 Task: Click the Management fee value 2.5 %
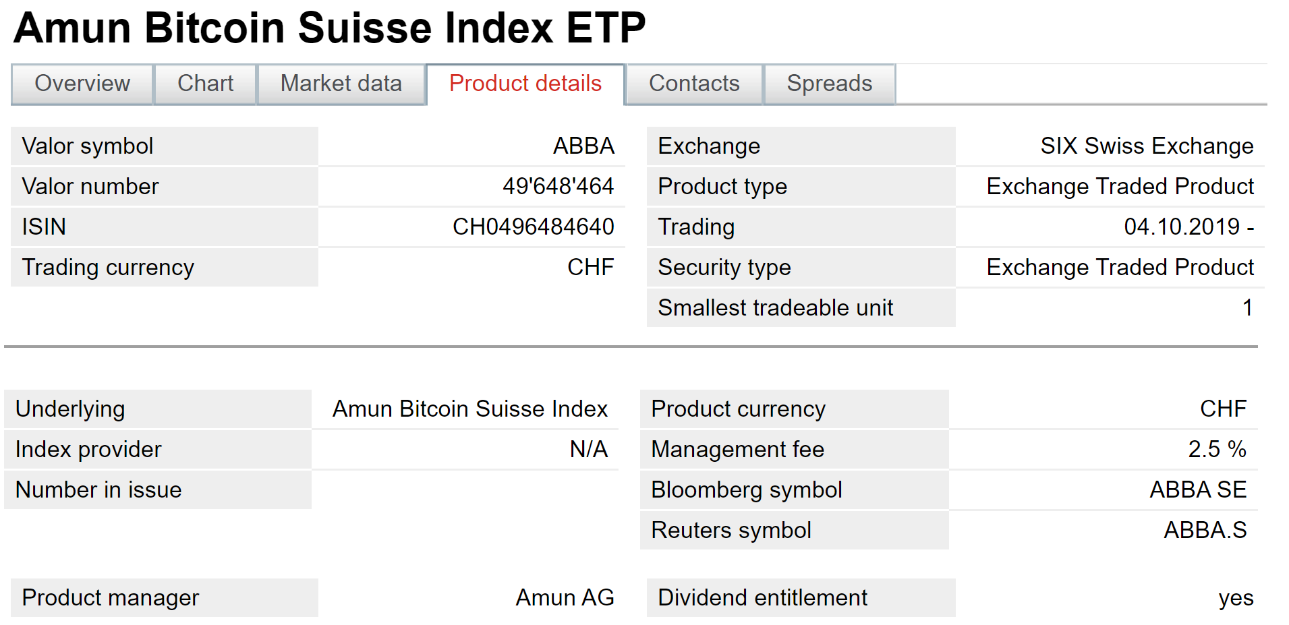pyautogui.click(x=1217, y=449)
